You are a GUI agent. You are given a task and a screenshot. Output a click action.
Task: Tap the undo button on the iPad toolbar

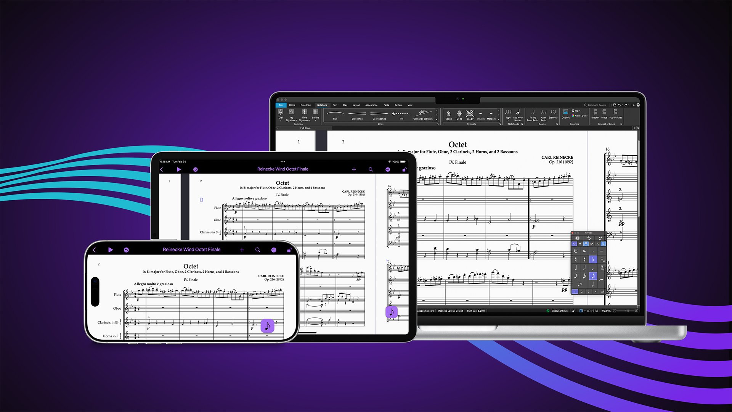pos(196,169)
